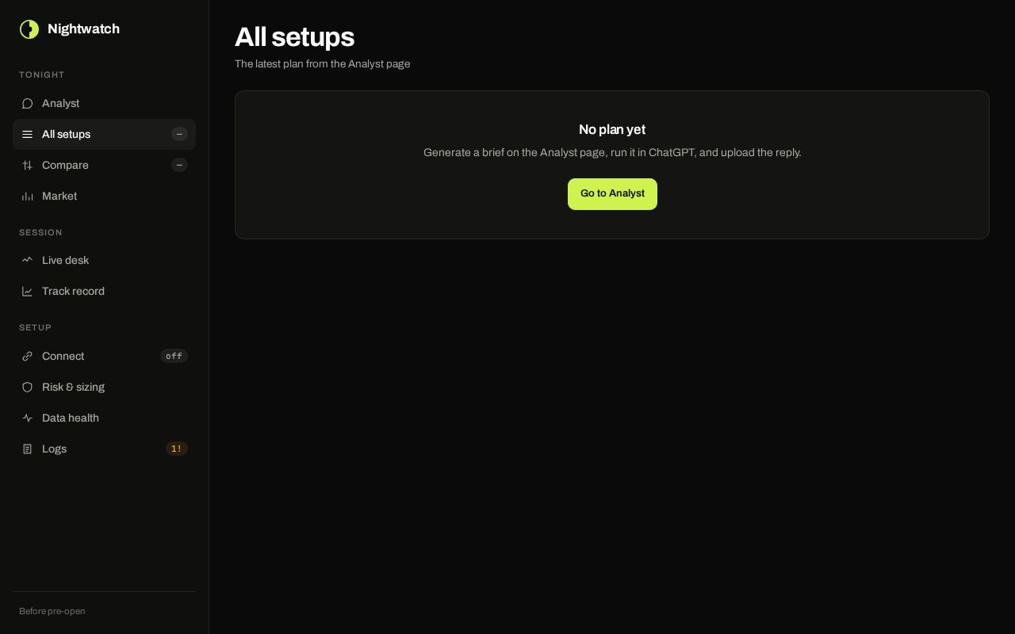This screenshot has width=1015, height=634.
Task: View the Data health page
Action: [x=104, y=418]
